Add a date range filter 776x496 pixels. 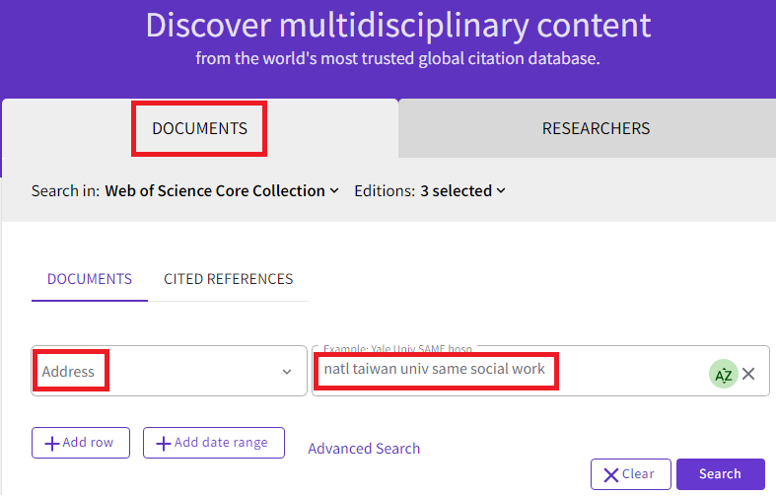(214, 443)
